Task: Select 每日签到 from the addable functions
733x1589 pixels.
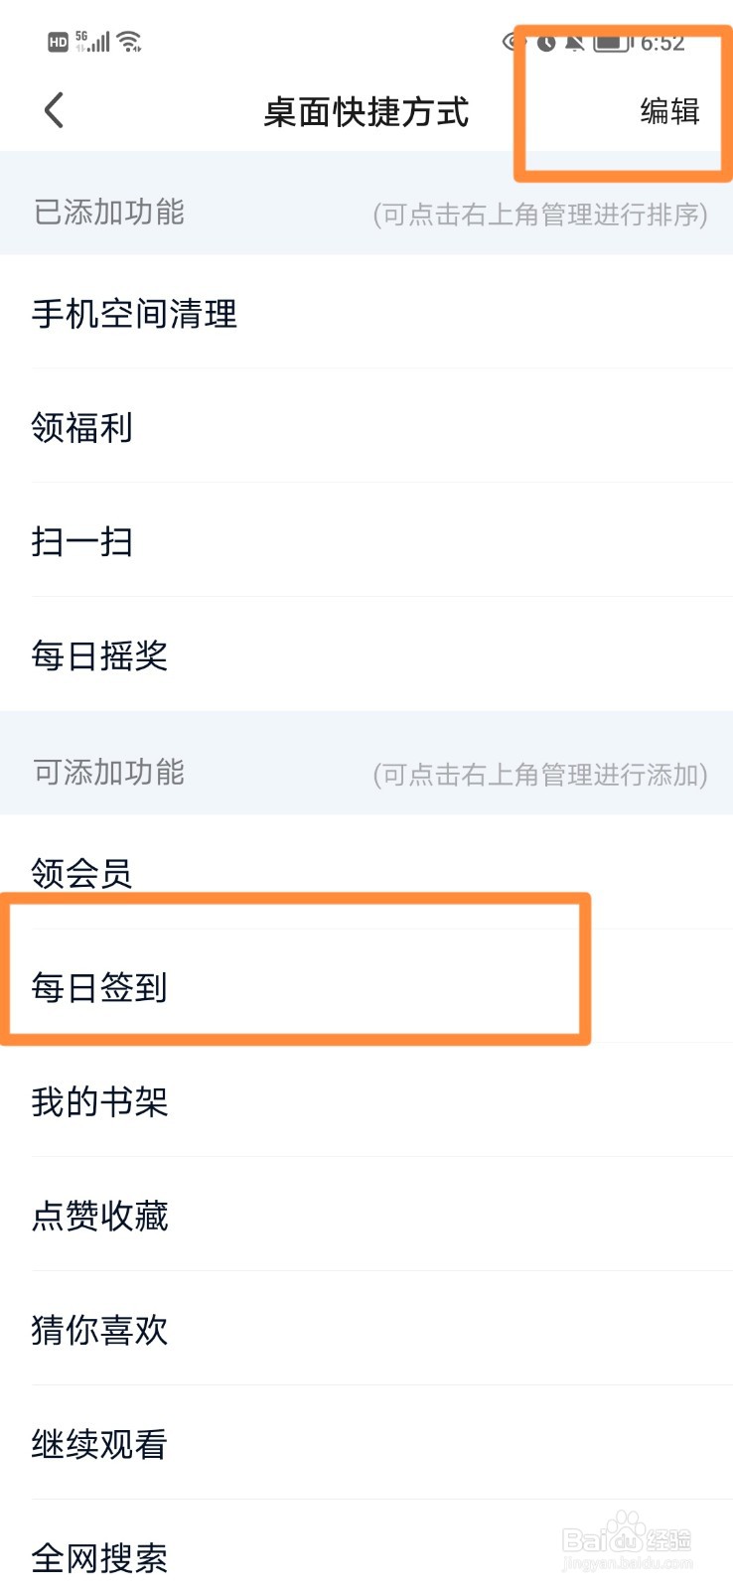Action: pos(99,988)
